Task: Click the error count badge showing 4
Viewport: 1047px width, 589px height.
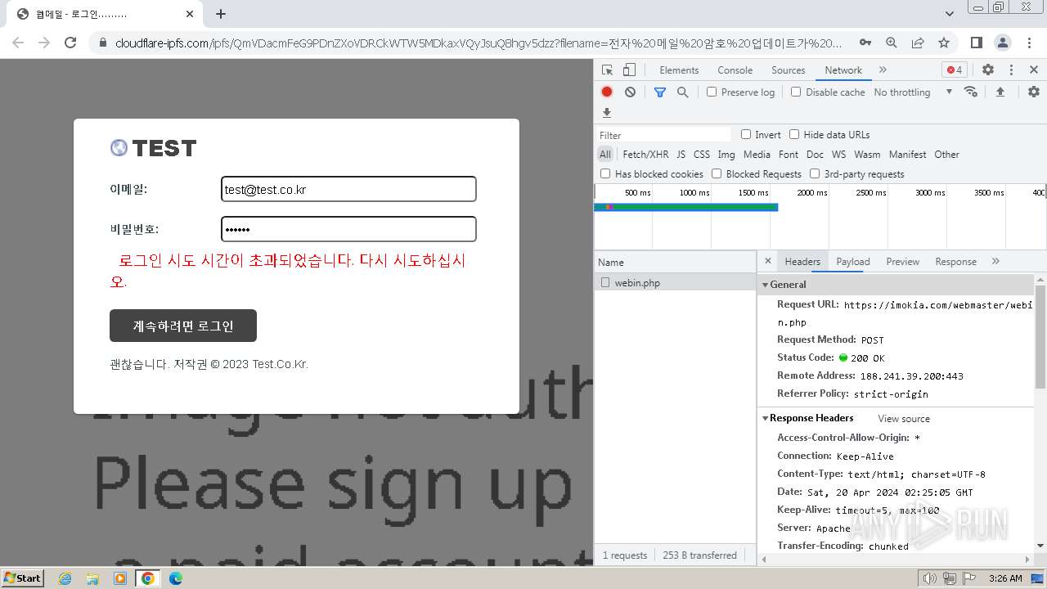Action: (x=954, y=70)
